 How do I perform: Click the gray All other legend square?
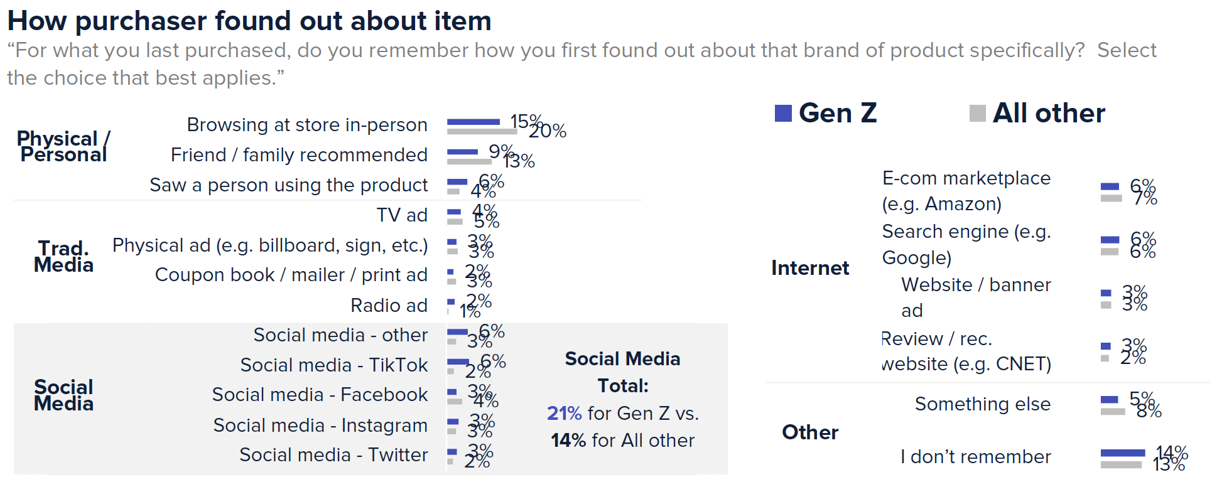977,113
